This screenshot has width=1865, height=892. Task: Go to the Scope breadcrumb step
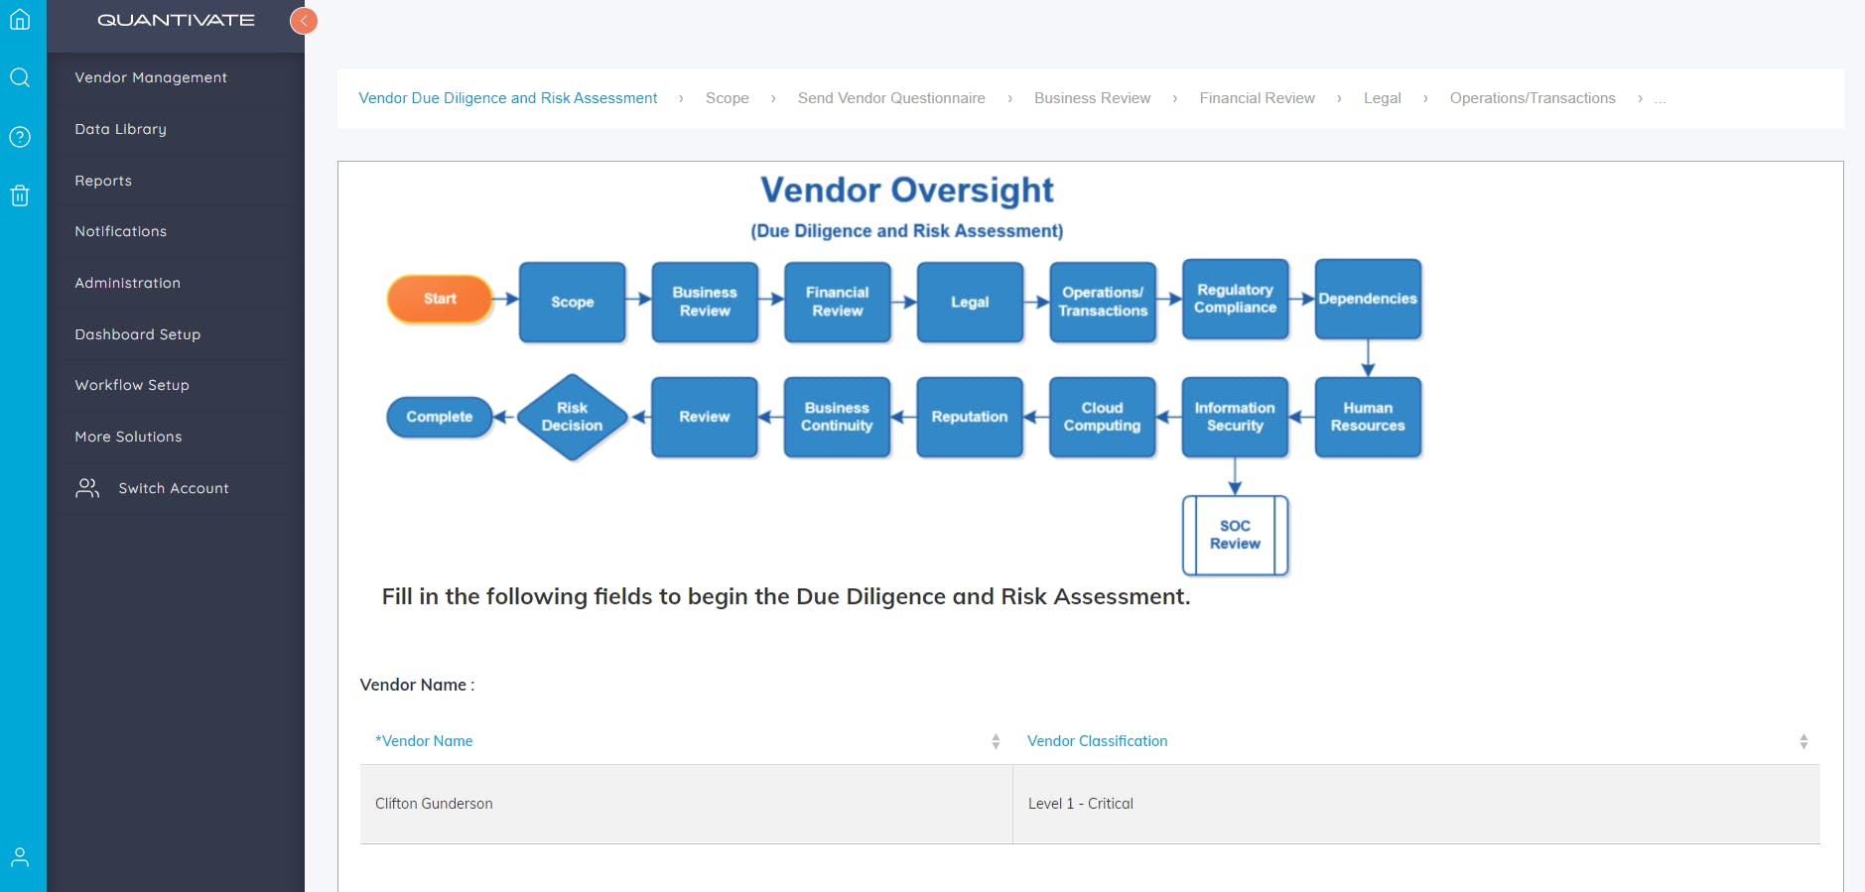click(728, 98)
